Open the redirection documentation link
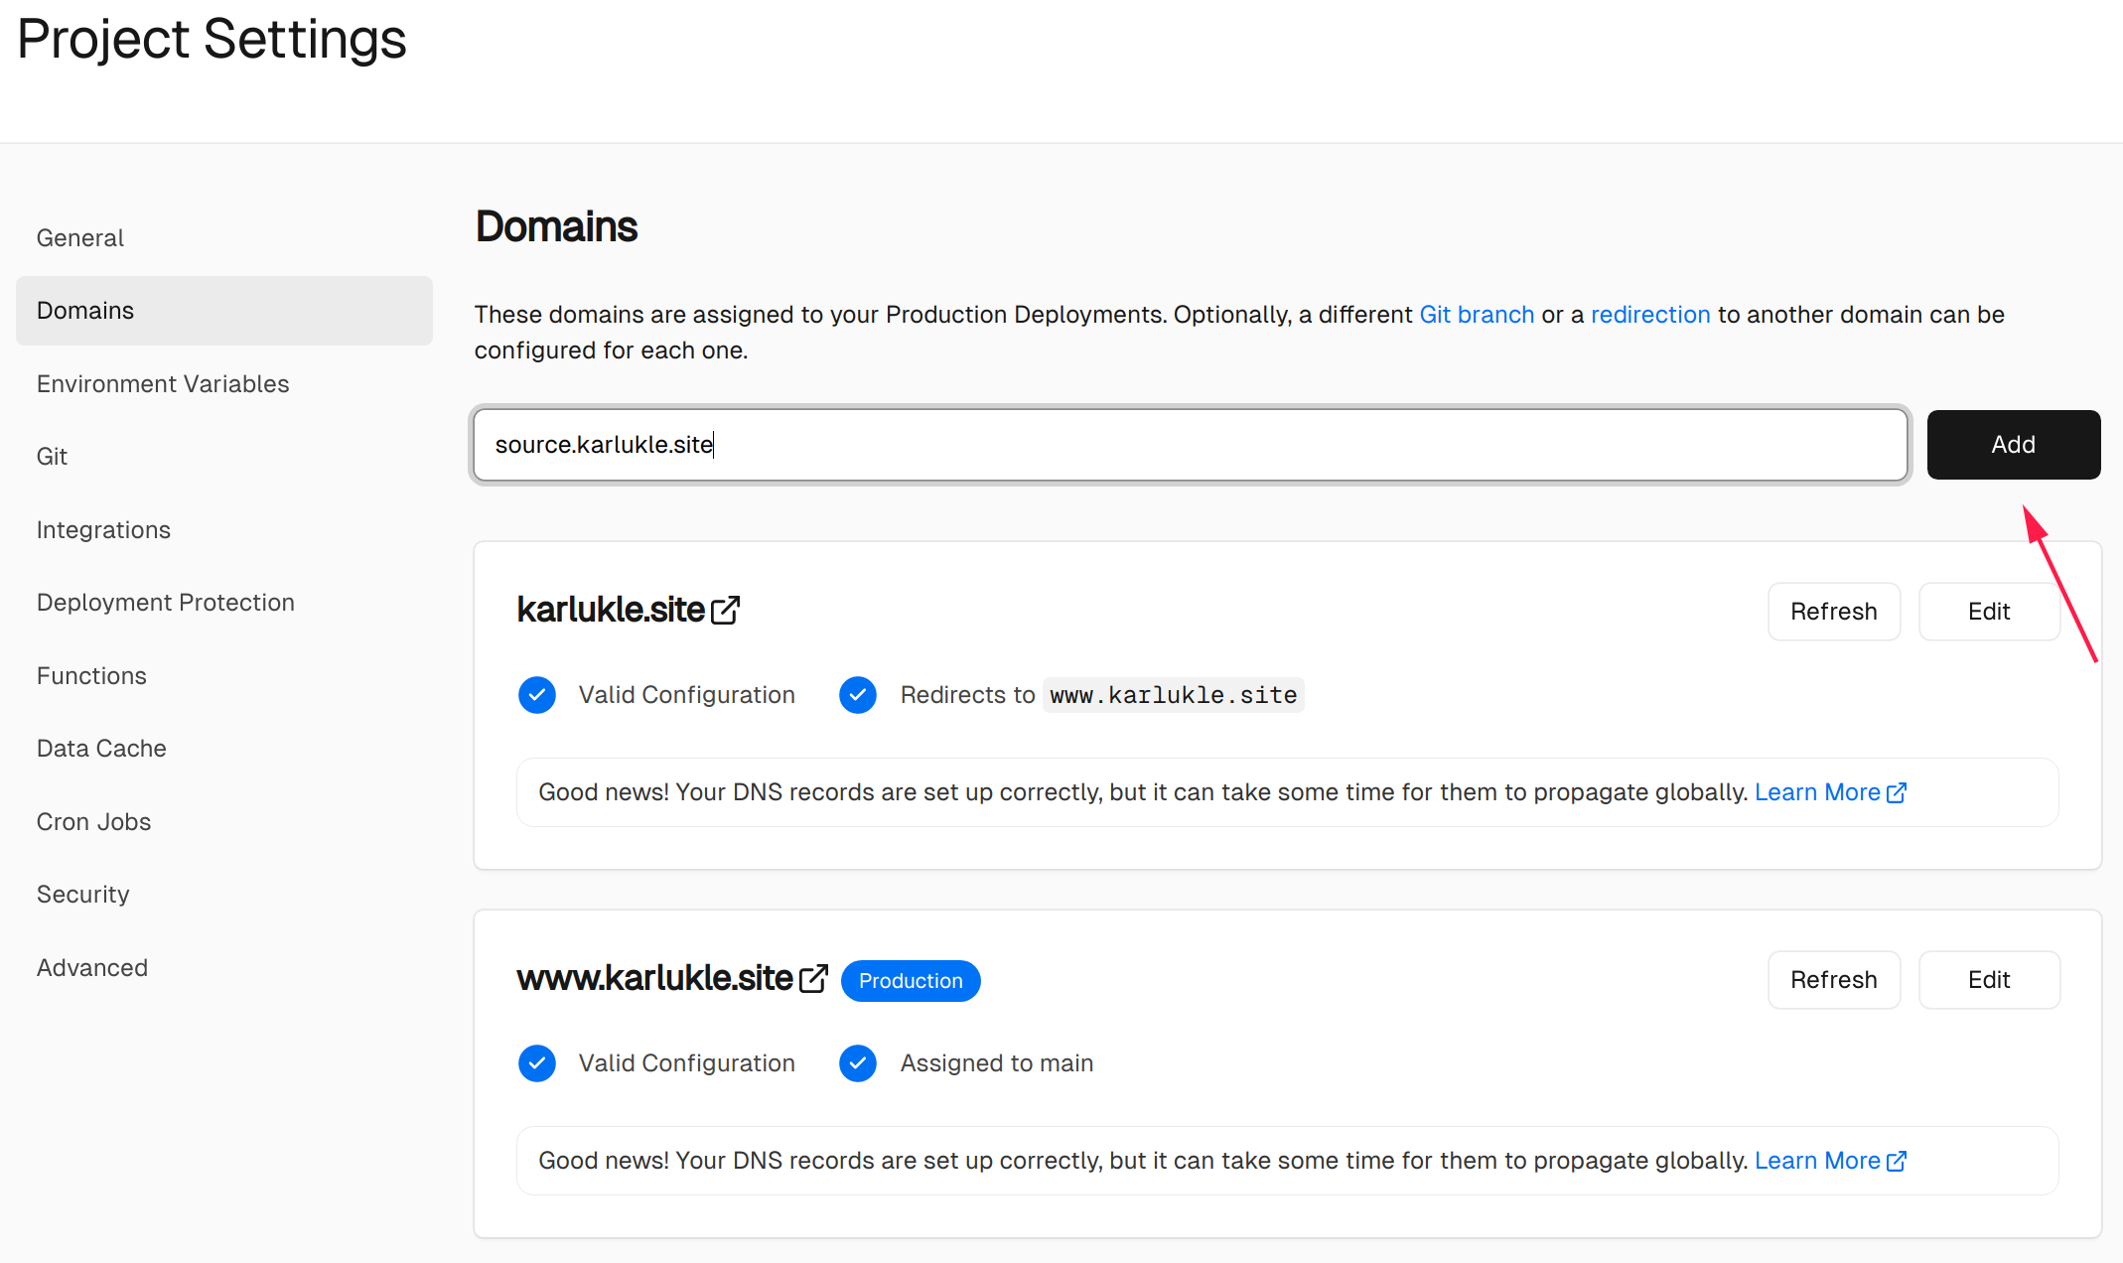 pyautogui.click(x=1650, y=315)
